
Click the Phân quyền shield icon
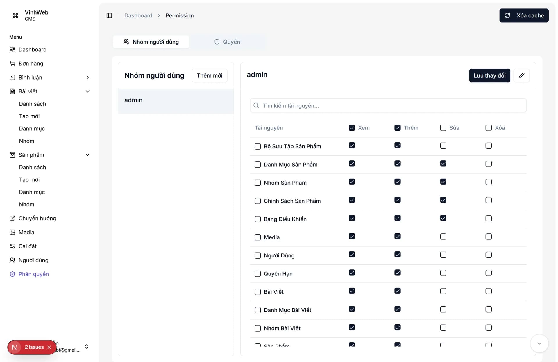[12, 274]
